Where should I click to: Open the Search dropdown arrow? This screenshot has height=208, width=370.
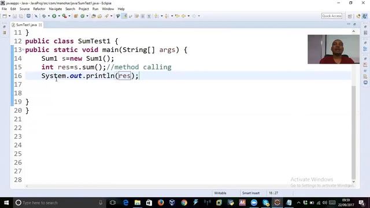pos(112,16)
